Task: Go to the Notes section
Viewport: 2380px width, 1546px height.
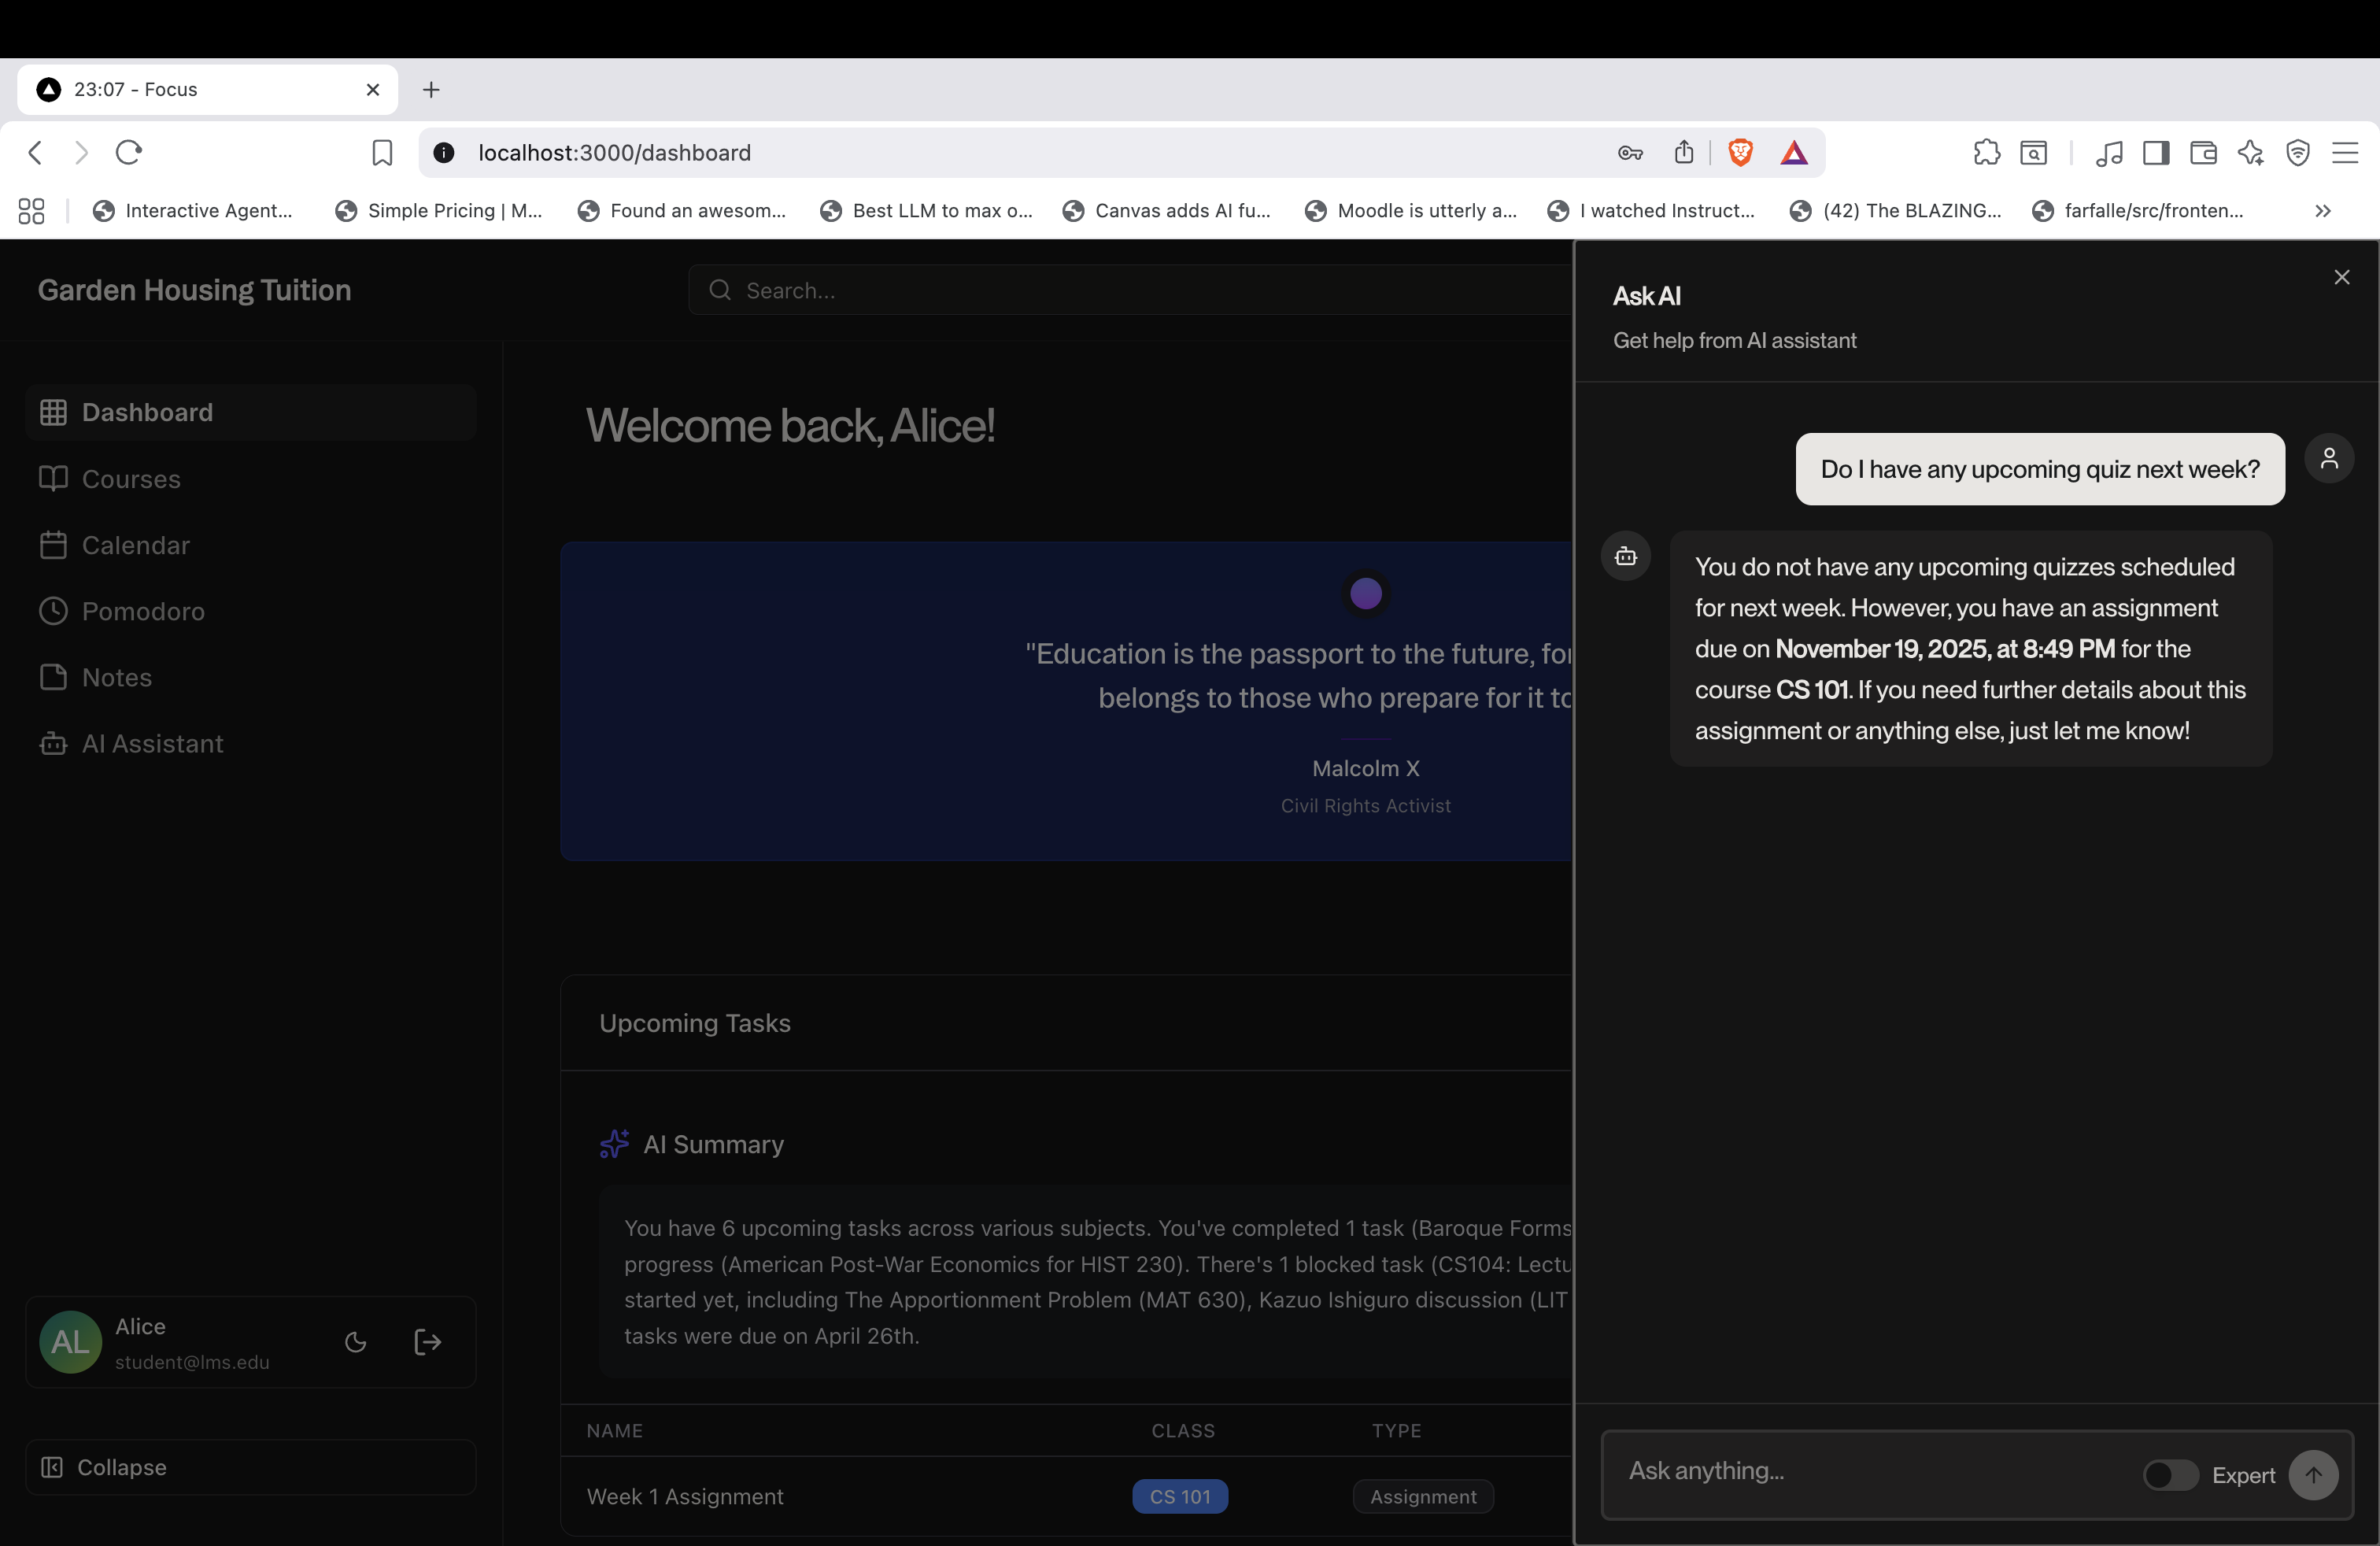Action: tap(116, 677)
